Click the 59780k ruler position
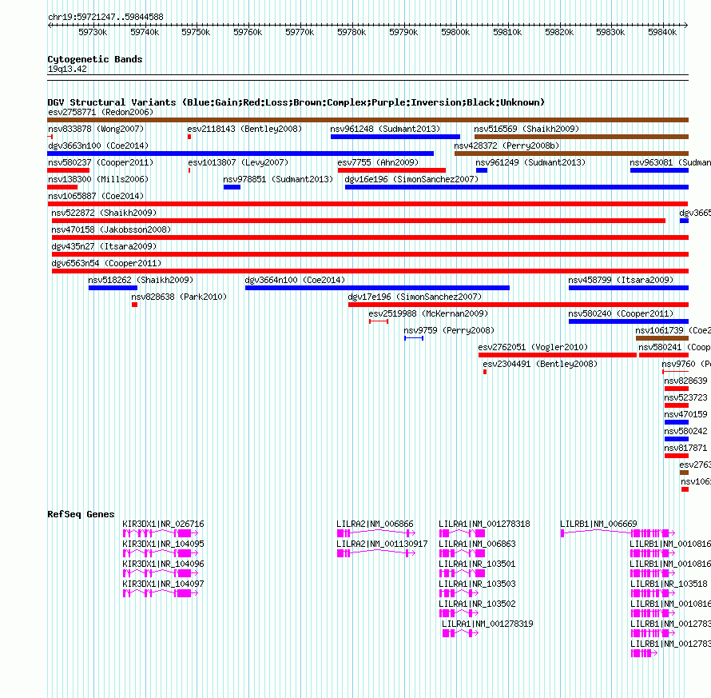This screenshot has width=711, height=698. coord(352,32)
